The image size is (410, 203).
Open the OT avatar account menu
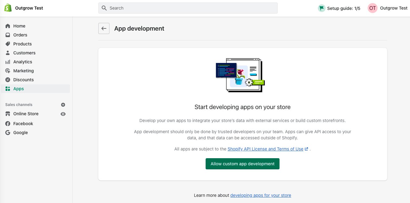[373, 8]
